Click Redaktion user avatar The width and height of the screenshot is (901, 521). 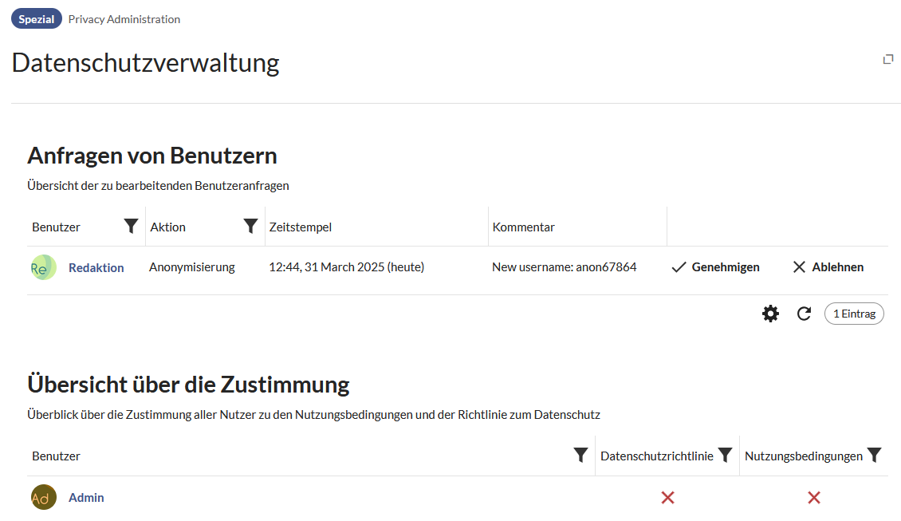pyautogui.click(x=44, y=267)
